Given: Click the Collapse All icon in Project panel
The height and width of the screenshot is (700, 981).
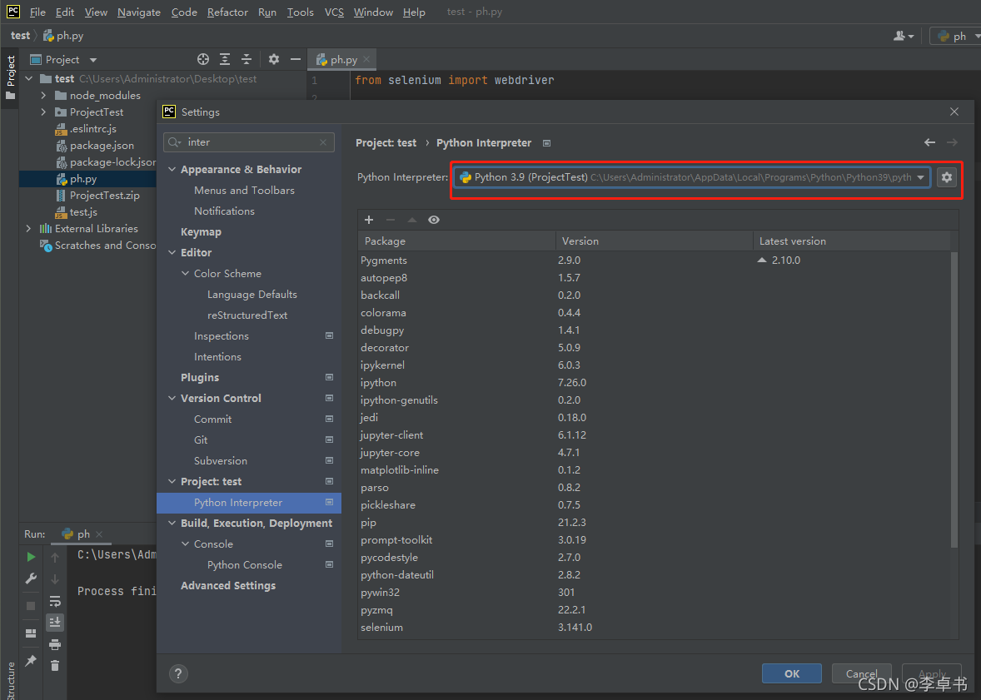Looking at the screenshot, I should [x=246, y=59].
